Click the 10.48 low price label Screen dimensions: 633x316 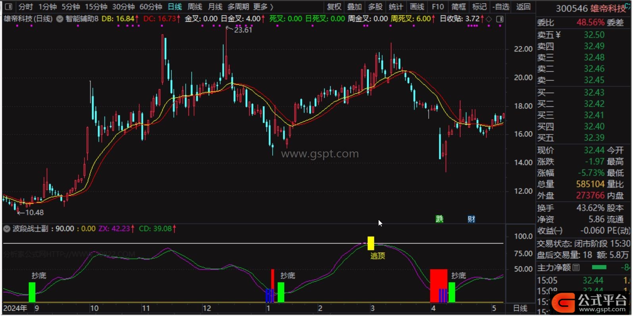pos(34,213)
